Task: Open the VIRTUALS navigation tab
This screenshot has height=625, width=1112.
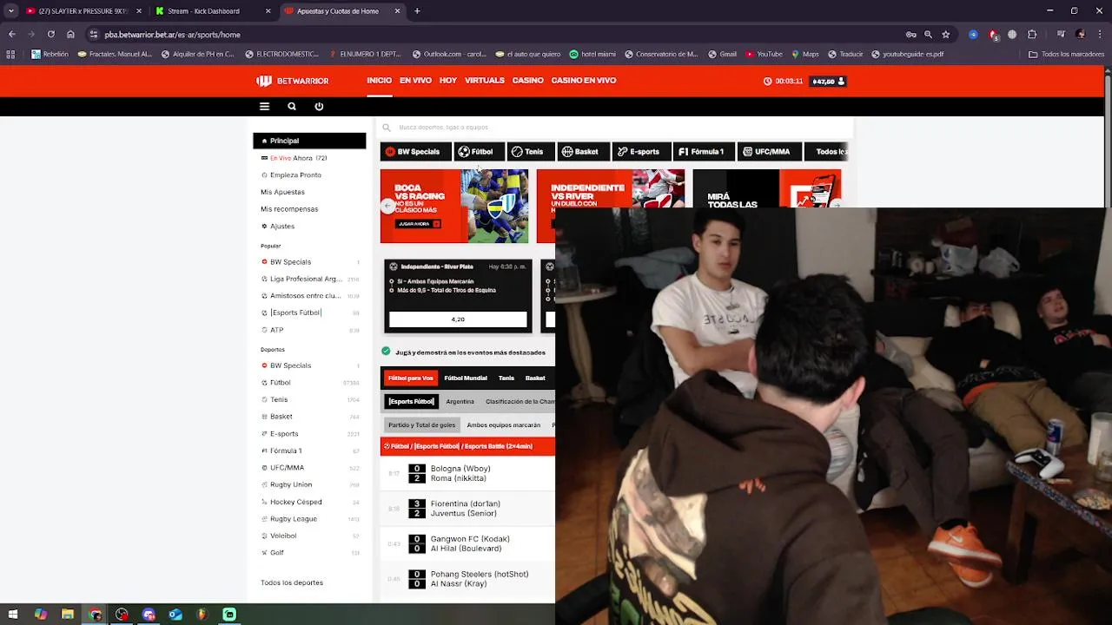Action: pos(485,81)
